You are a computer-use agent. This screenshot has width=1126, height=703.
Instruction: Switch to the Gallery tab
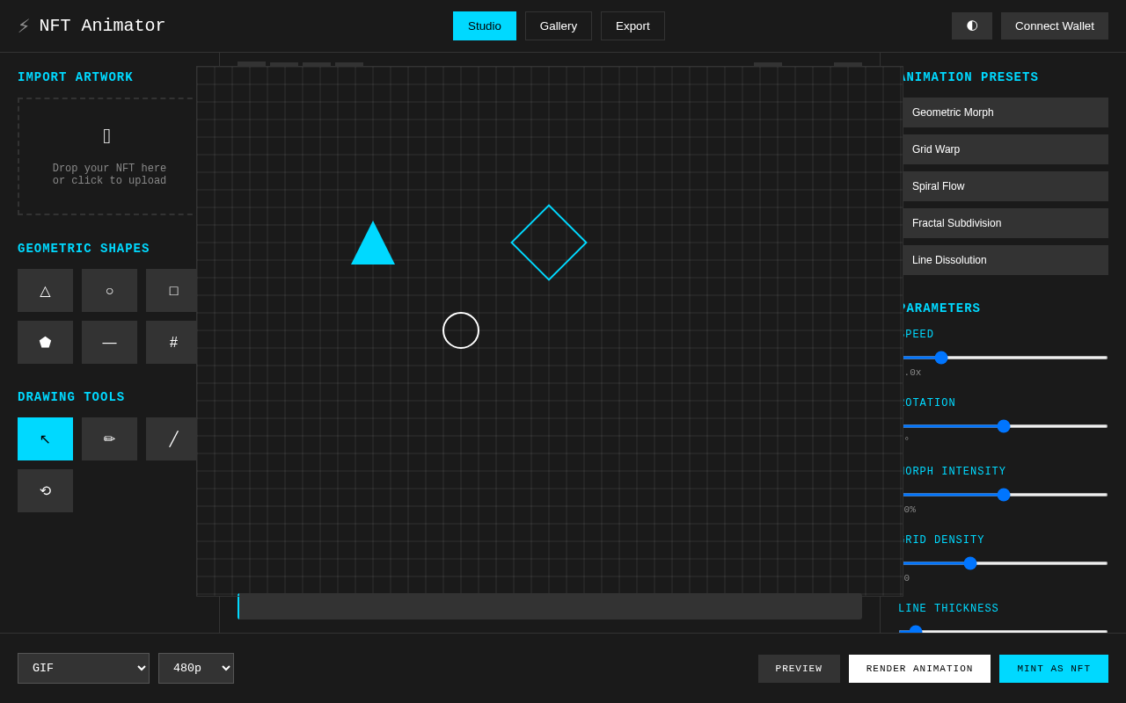pos(558,25)
